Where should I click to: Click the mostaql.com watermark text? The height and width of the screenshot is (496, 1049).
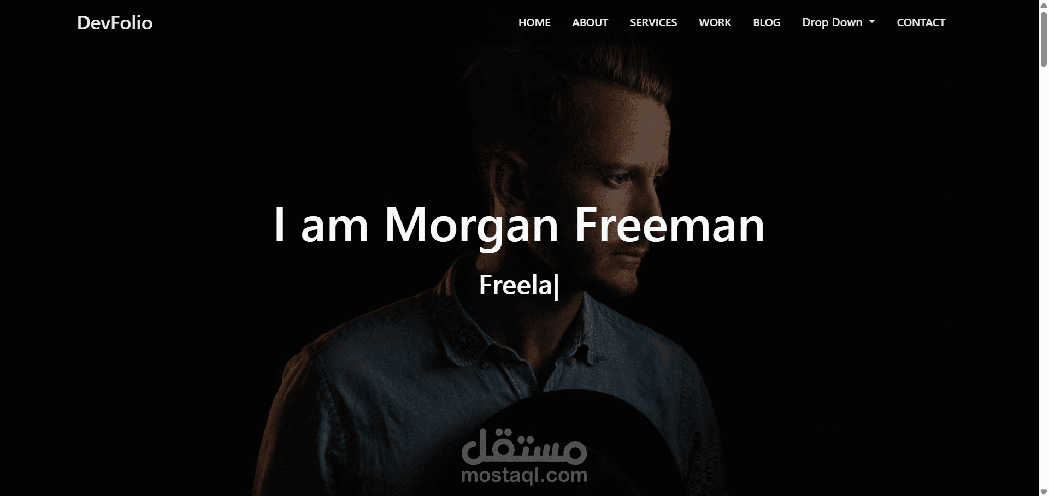pyautogui.click(x=524, y=475)
